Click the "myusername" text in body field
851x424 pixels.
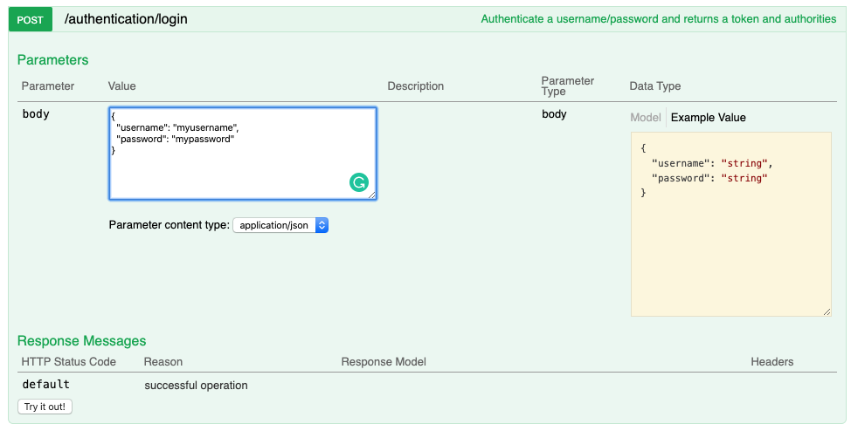pyautogui.click(x=204, y=128)
